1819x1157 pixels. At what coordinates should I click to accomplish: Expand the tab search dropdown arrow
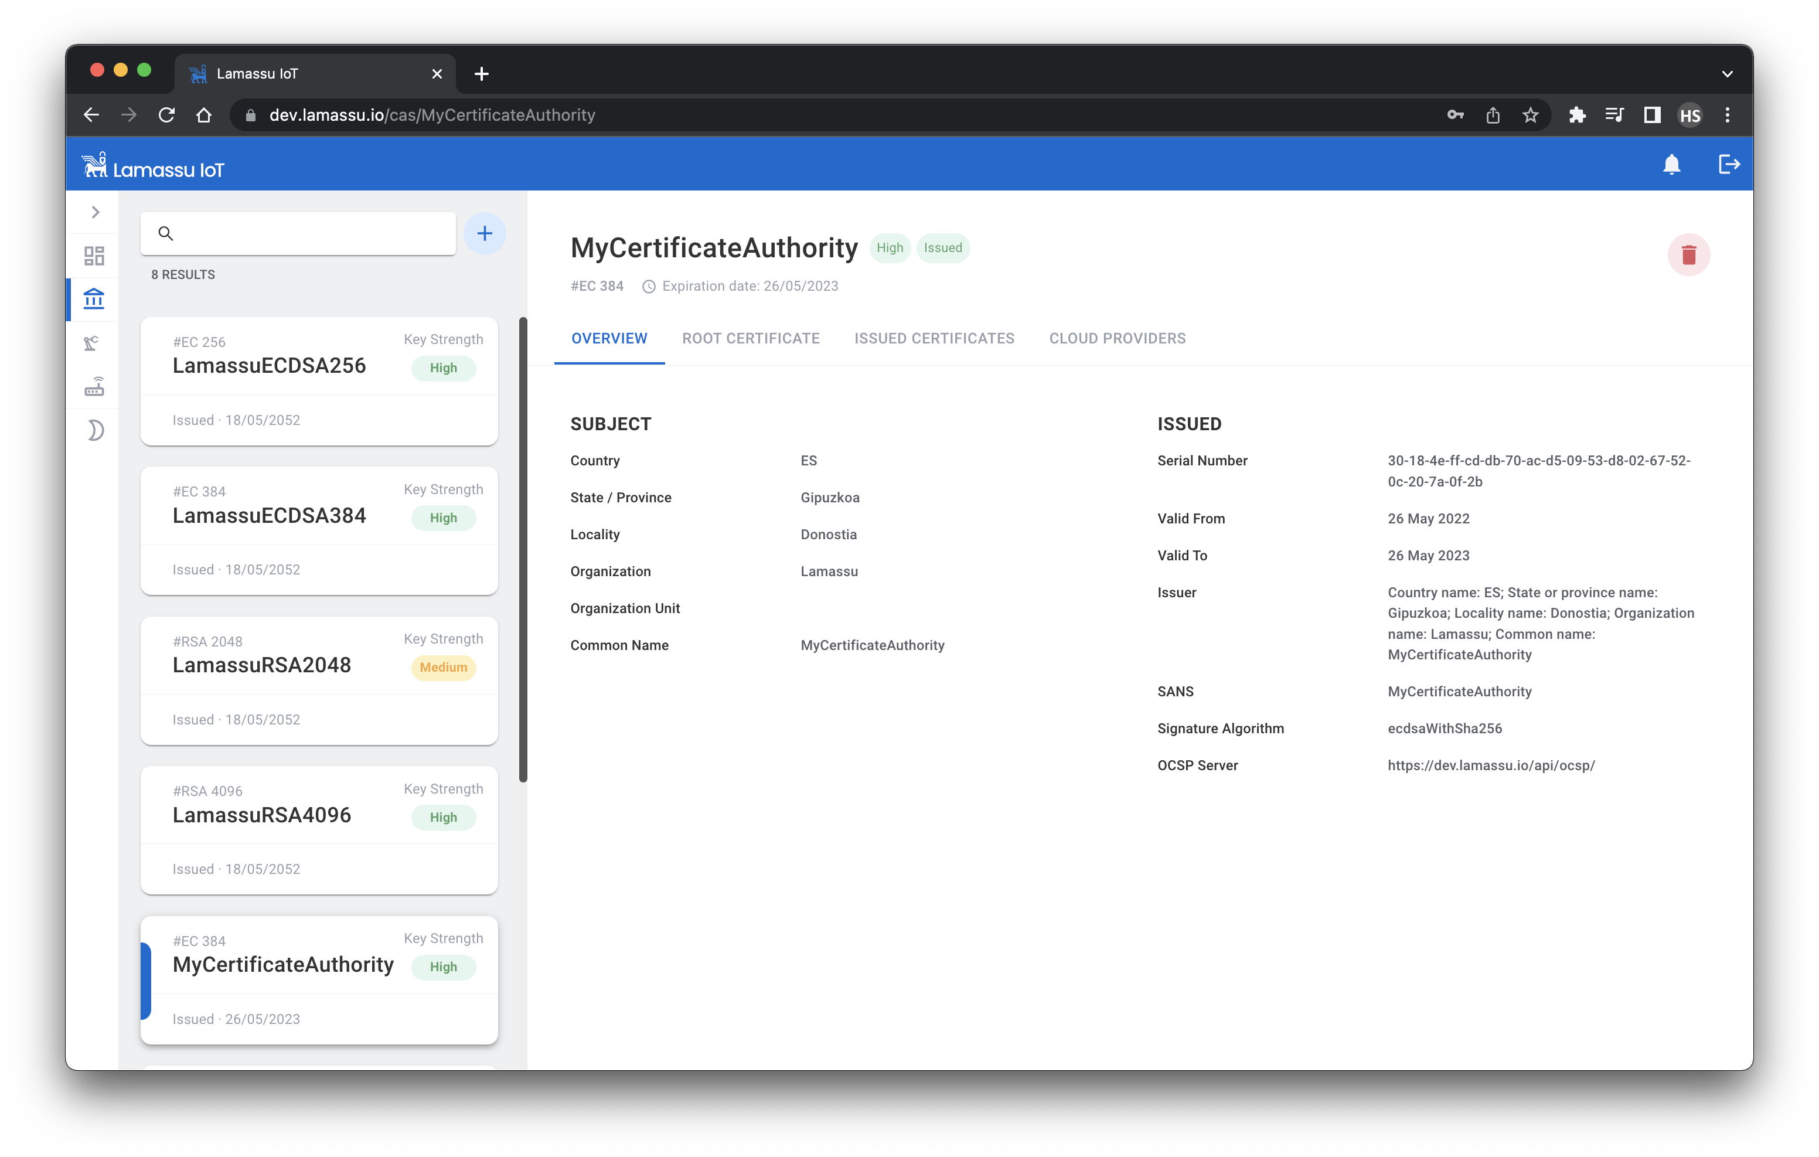pos(1727,73)
